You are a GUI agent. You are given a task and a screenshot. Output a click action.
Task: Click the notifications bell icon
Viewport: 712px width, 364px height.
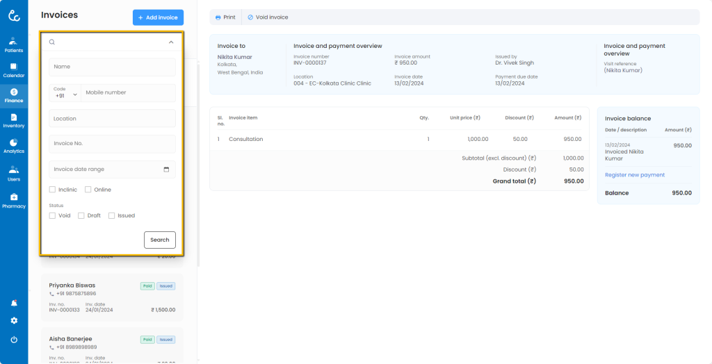point(14,304)
